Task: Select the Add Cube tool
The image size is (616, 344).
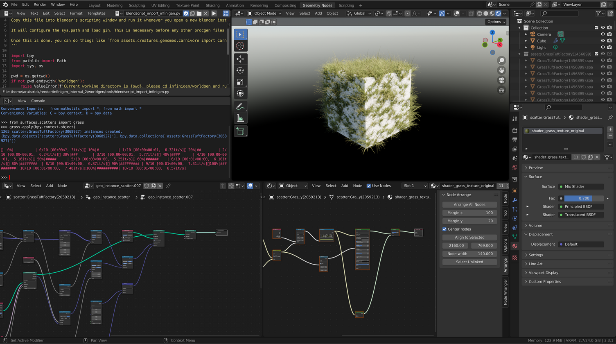Action: tap(240, 131)
